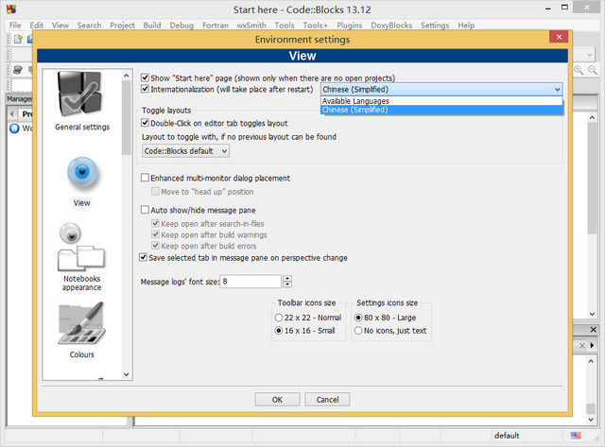The height and width of the screenshot is (447, 605).
Task: Click the message logs' font size field
Action: click(251, 282)
